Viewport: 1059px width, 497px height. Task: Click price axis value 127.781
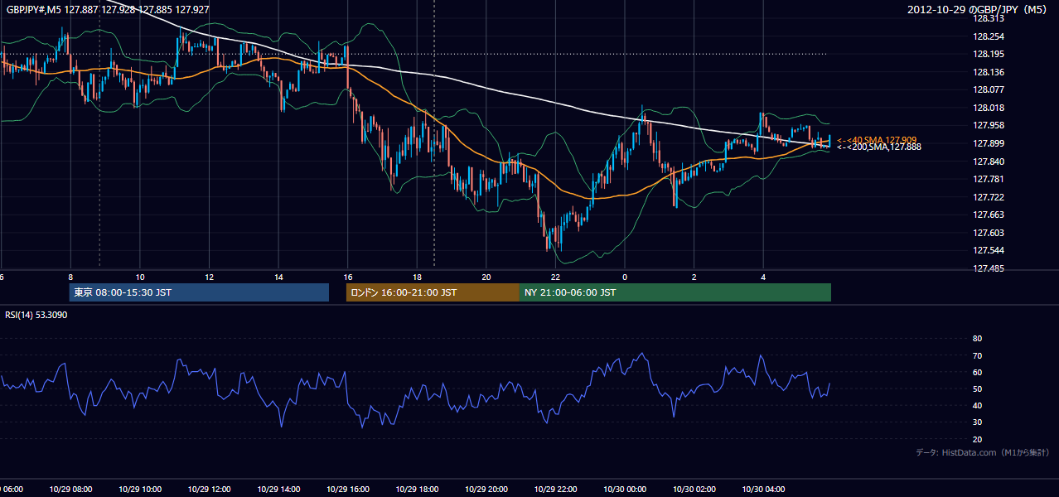tap(988, 179)
